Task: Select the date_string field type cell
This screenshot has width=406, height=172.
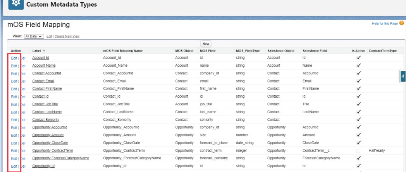Action: point(245,143)
